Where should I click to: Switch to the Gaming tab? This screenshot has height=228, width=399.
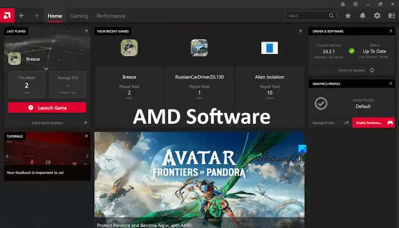tap(79, 16)
